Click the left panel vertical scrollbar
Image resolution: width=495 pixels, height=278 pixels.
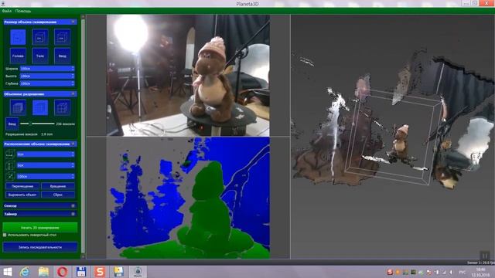point(84,136)
